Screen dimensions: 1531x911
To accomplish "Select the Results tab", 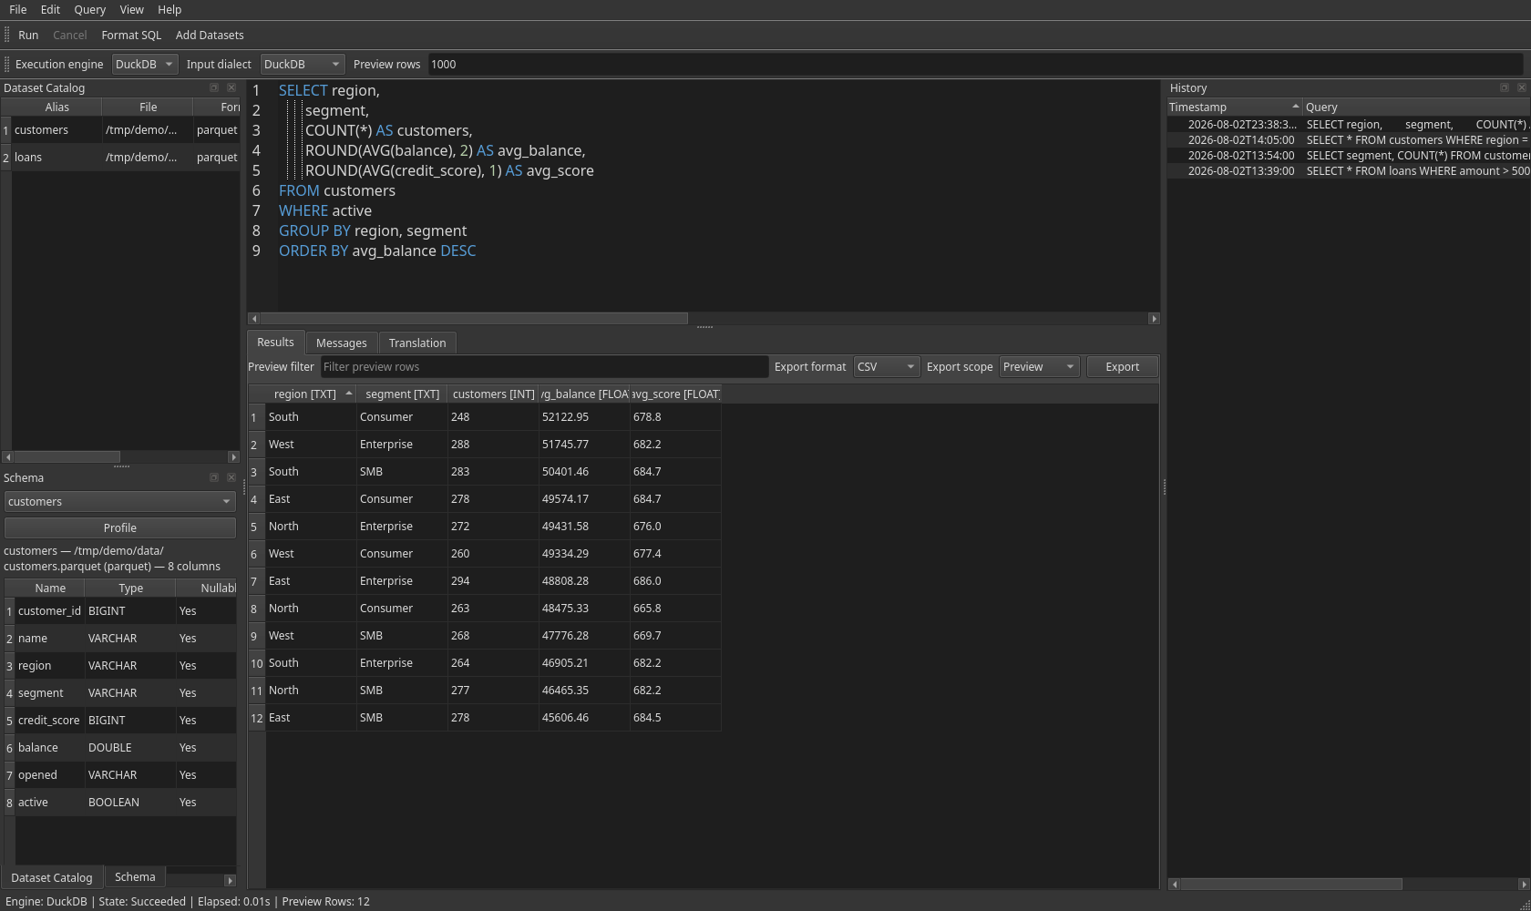I will click(275, 342).
